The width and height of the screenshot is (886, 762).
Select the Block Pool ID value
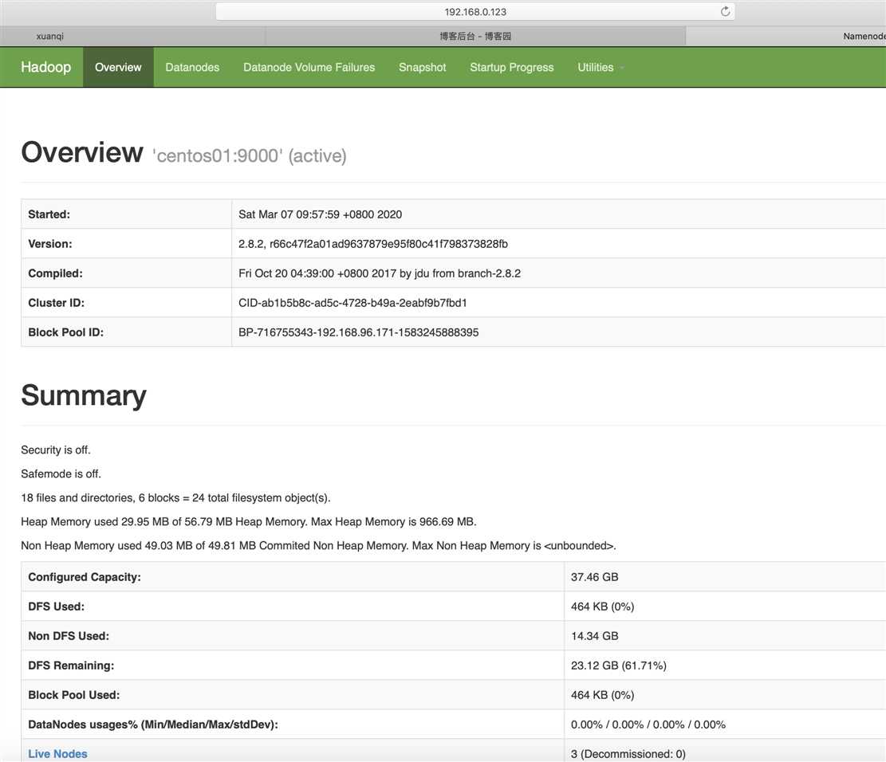pos(358,332)
